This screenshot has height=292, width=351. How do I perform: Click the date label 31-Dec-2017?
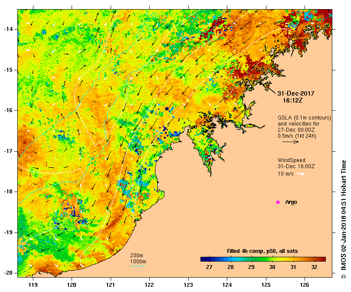click(296, 93)
